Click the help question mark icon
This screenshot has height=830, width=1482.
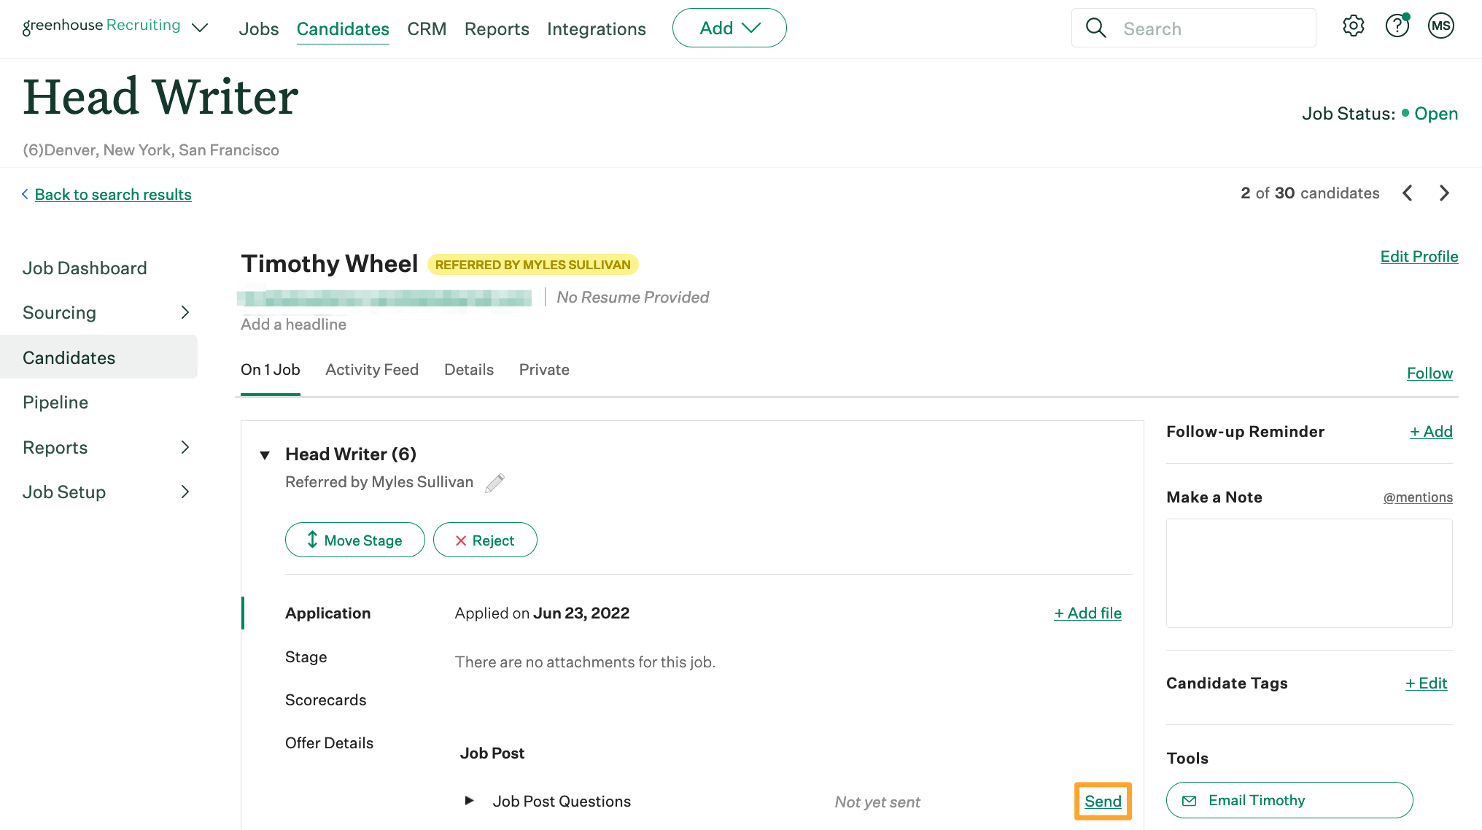coord(1397,26)
